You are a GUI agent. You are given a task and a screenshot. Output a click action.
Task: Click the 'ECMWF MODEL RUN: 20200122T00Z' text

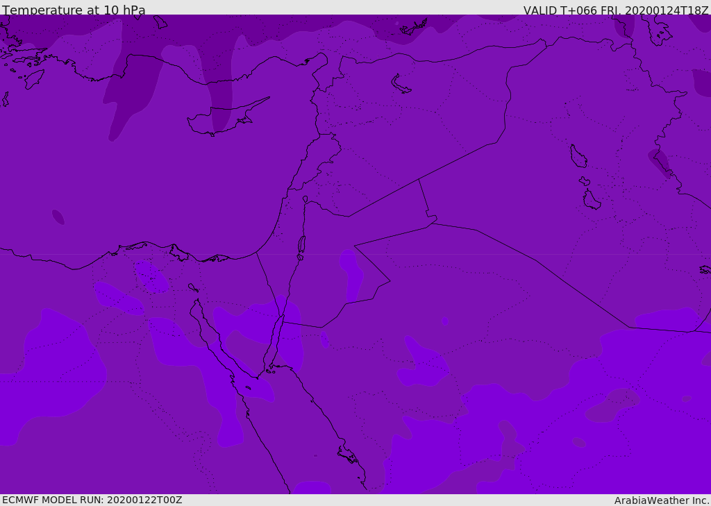92,500
